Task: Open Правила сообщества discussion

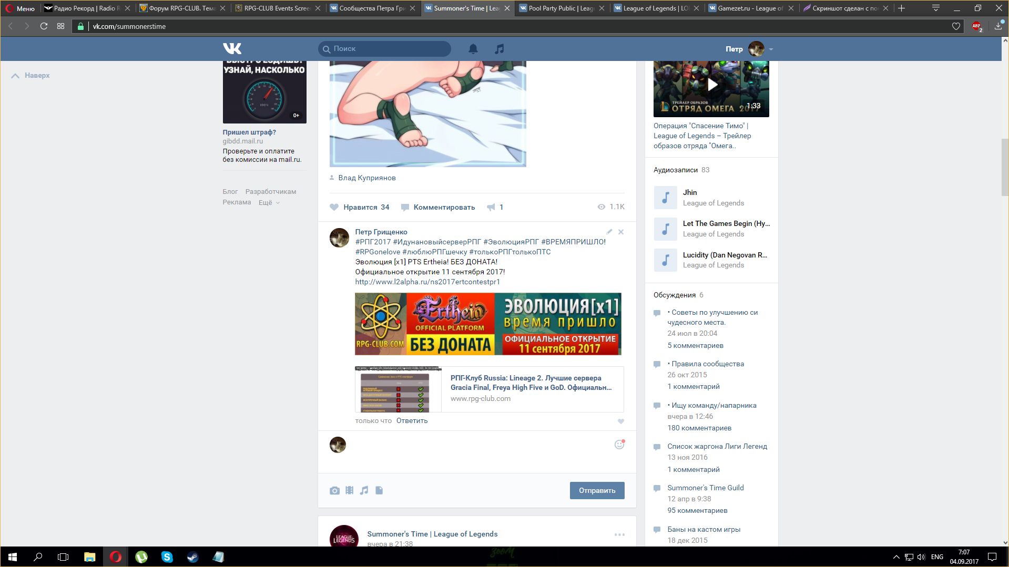Action: coord(708,364)
